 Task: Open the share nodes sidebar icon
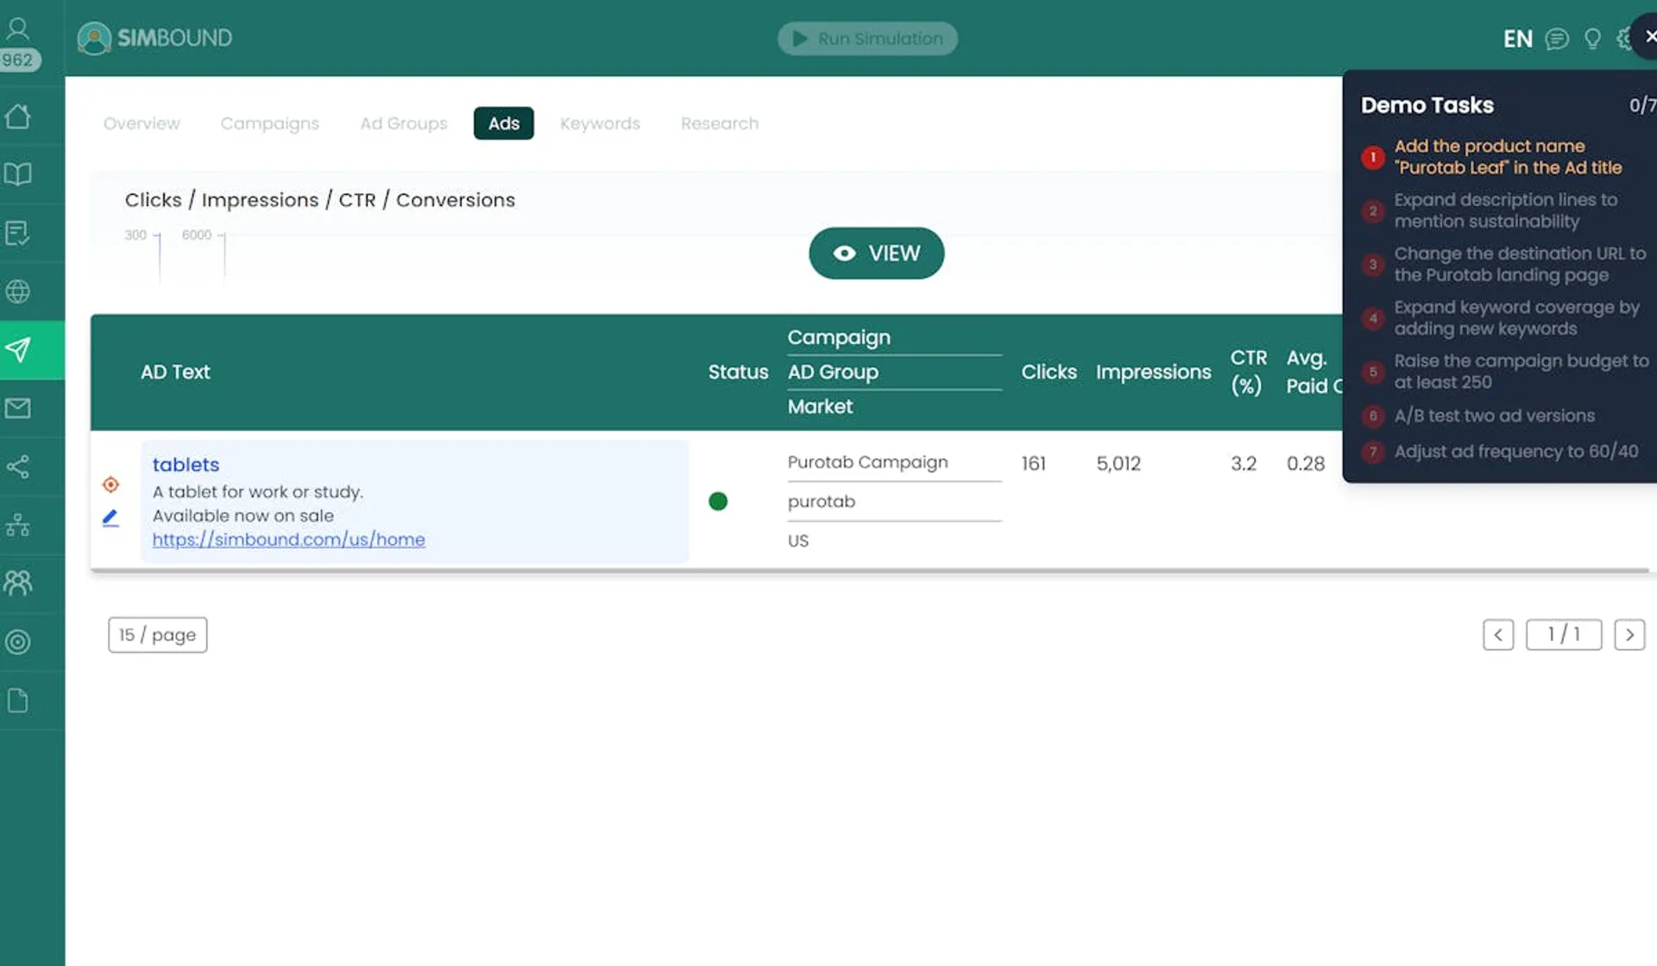pyautogui.click(x=18, y=467)
